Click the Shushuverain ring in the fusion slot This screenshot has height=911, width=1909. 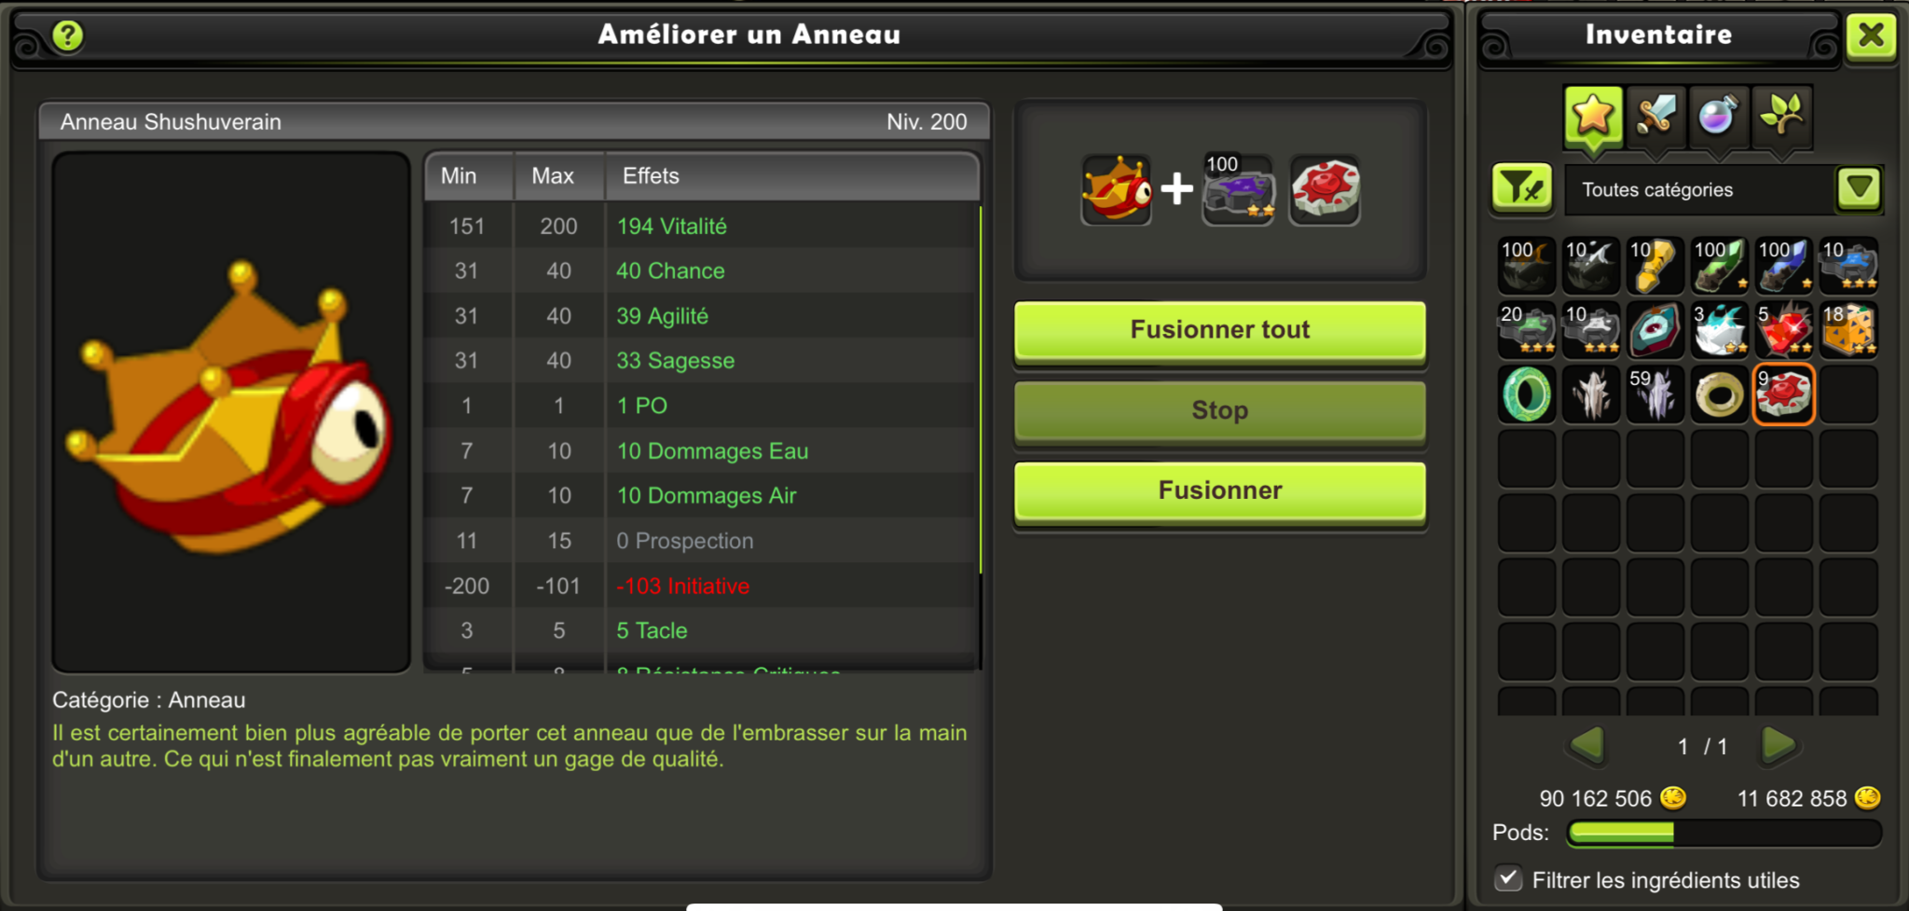click(x=1117, y=189)
